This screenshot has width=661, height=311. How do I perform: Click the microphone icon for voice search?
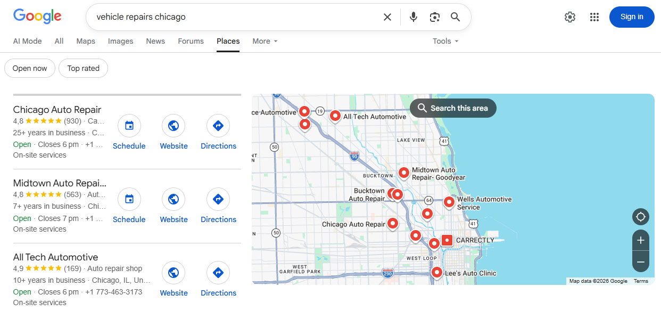[414, 17]
